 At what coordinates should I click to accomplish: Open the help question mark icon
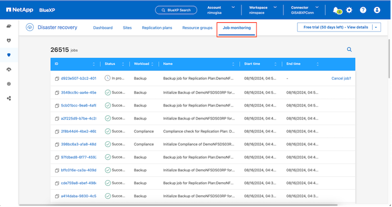363,10
